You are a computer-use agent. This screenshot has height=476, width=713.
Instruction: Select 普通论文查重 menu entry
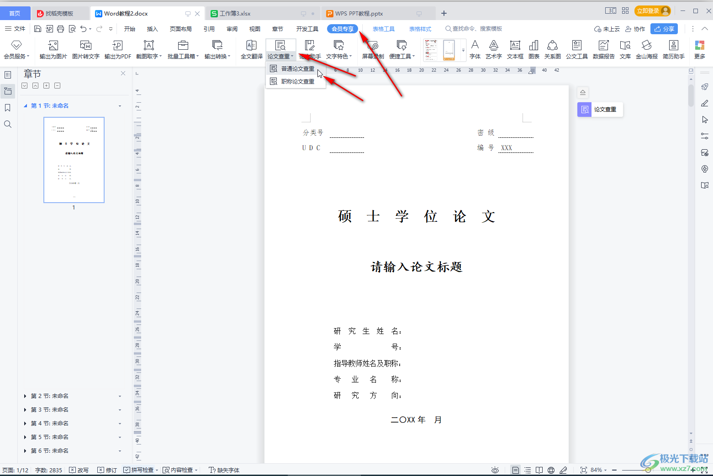coord(296,69)
